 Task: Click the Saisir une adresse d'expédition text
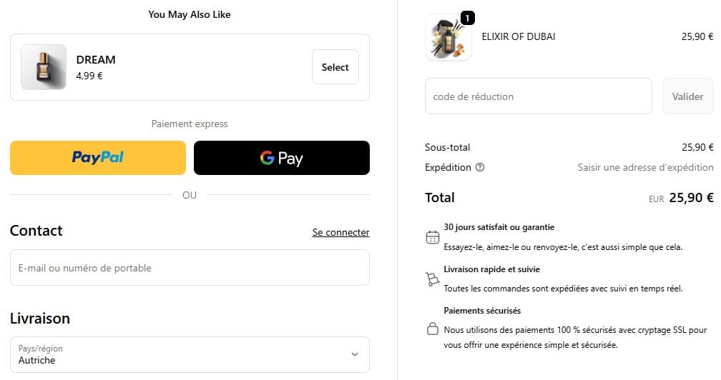645,168
